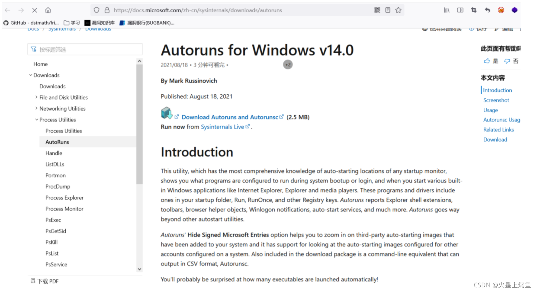Screen dimensions: 536x291
Task: Jump to Autorunsc Usage section
Action: coord(502,120)
